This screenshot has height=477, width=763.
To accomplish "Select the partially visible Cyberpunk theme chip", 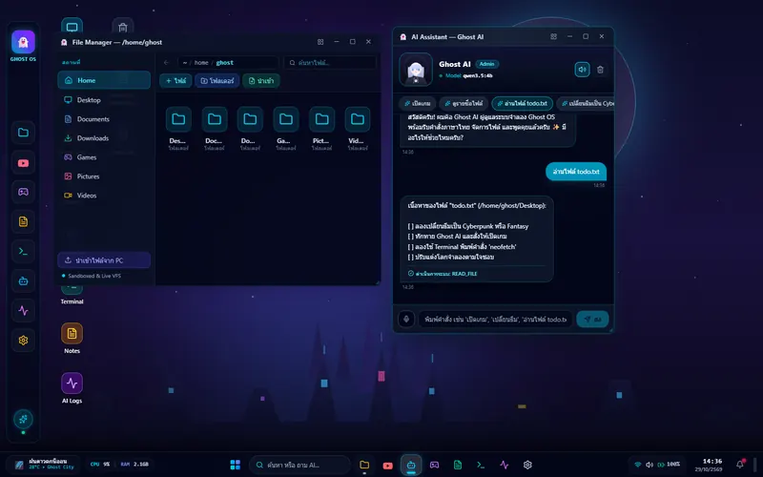I will pyautogui.click(x=586, y=104).
